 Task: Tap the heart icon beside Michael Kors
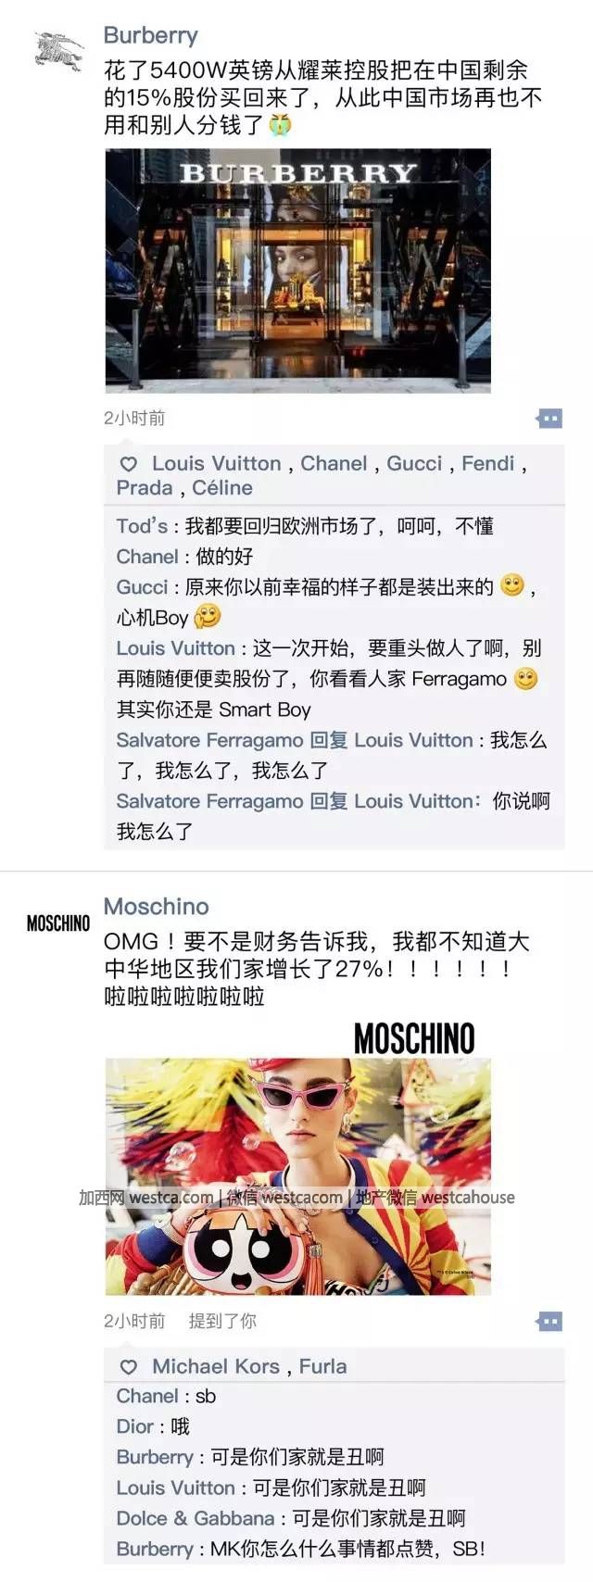tap(129, 1367)
